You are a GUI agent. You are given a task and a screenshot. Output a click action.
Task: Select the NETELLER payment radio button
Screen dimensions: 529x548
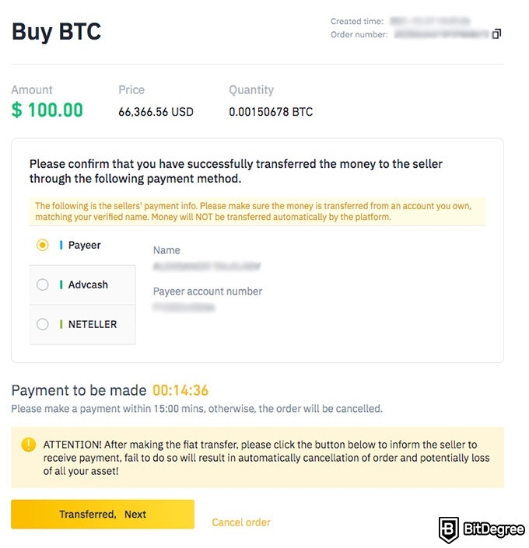click(x=42, y=324)
